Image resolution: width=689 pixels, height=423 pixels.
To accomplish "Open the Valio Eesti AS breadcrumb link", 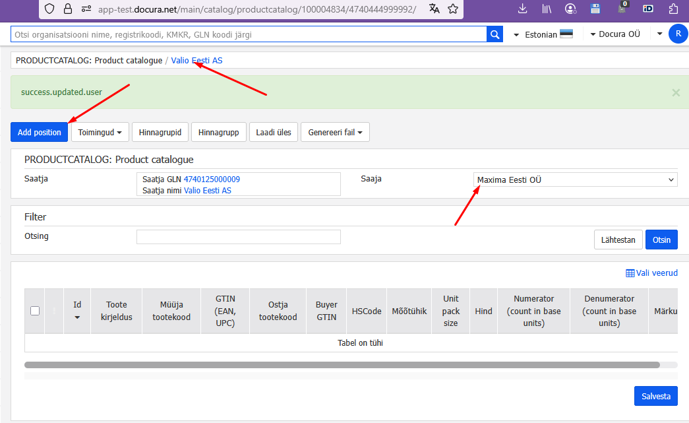I will 196,61.
